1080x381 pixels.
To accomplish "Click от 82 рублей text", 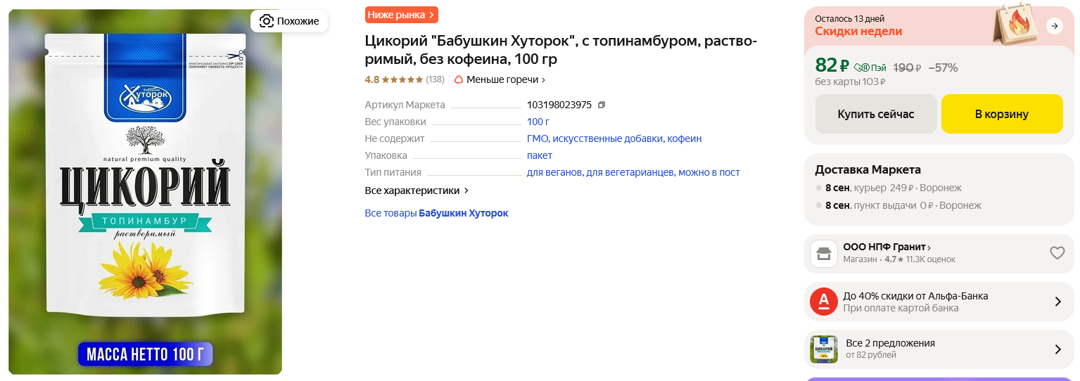I will click(871, 355).
